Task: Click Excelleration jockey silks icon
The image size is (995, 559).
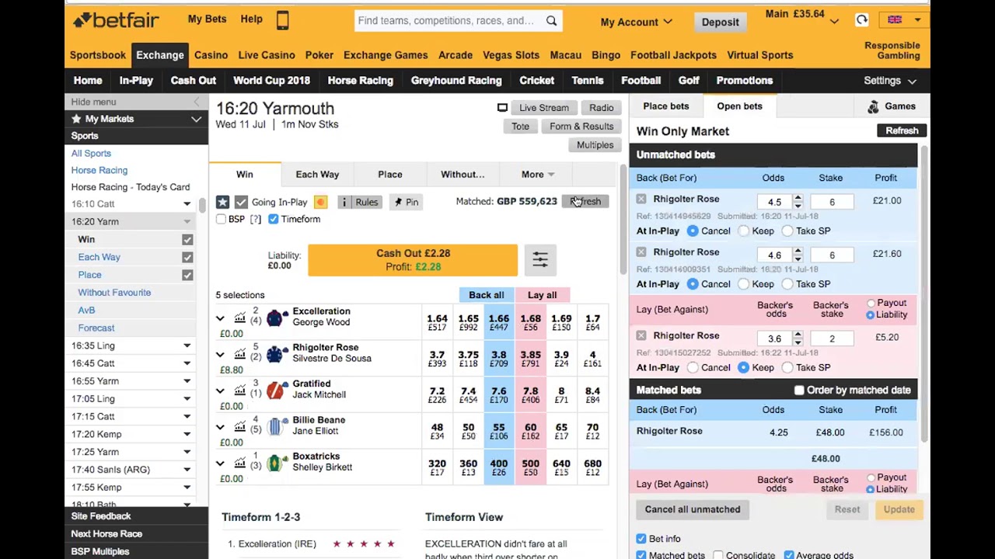Action: tap(274, 318)
